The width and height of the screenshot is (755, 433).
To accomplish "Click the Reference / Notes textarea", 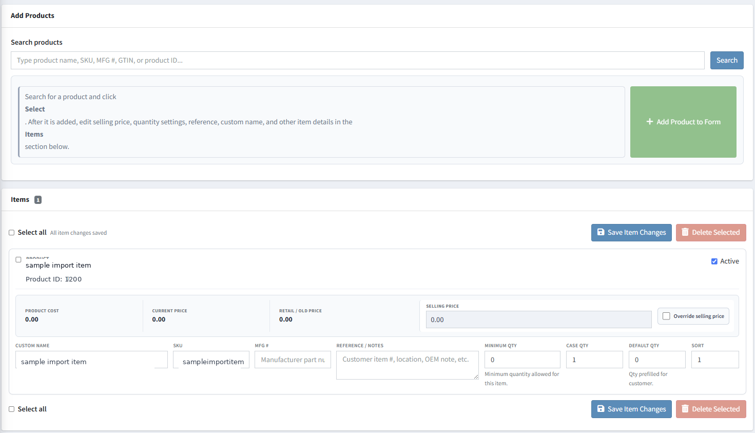I will tap(408, 365).
